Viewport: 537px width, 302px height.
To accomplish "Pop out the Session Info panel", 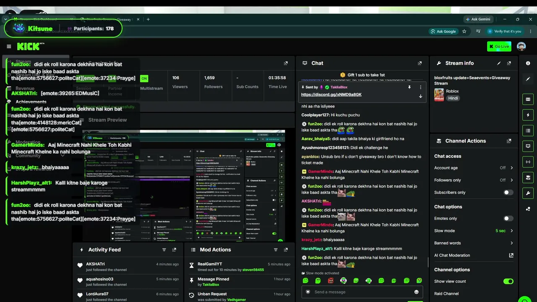I will pyautogui.click(x=286, y=63).
